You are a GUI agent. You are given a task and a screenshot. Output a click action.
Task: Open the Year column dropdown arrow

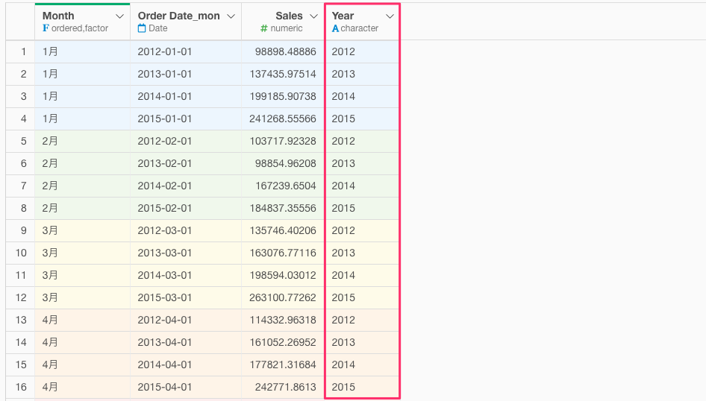coord(390,16)
